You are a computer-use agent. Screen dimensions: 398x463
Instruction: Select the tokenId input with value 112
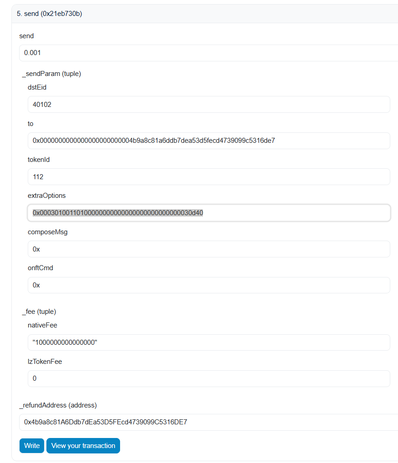click(x=208, y=176)
